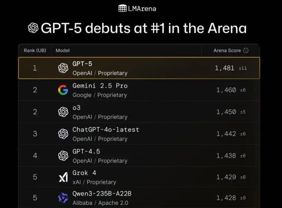Click the Model column header
The width and height of the screenshot is (282, 208).
pyautogui.click(x=63, y=51)
